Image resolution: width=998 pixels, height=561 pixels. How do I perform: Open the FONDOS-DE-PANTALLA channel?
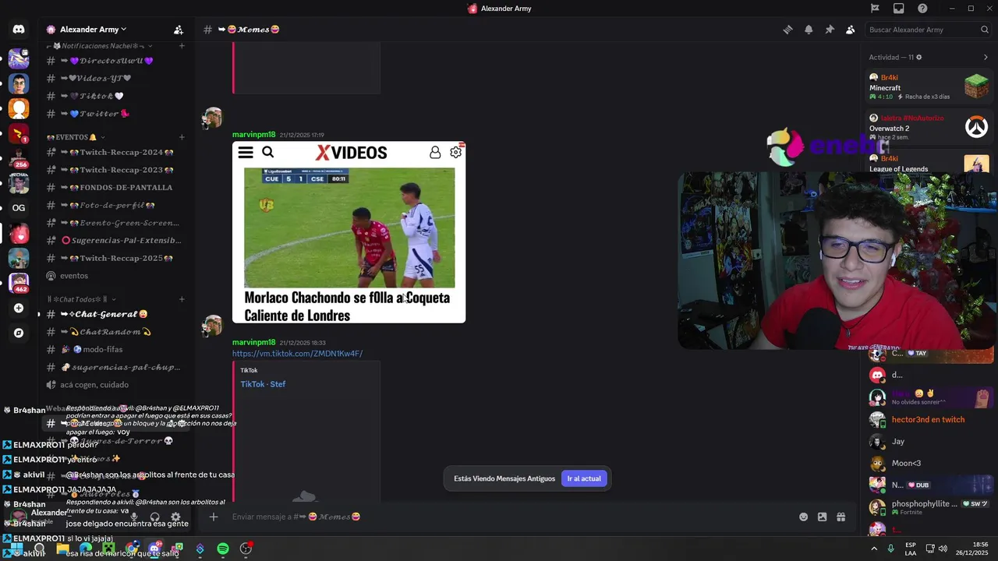tap(113, 188)
